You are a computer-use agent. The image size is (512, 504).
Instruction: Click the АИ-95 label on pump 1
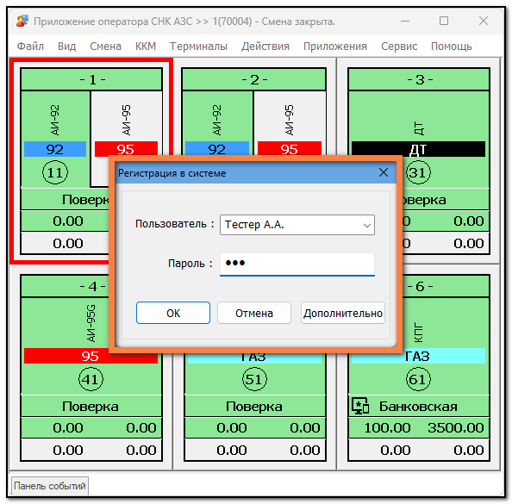coord(126,120)
